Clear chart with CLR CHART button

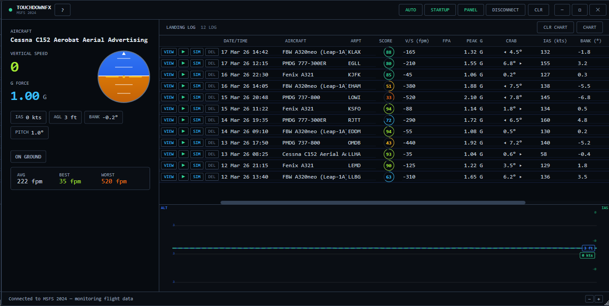click(555, 27)
